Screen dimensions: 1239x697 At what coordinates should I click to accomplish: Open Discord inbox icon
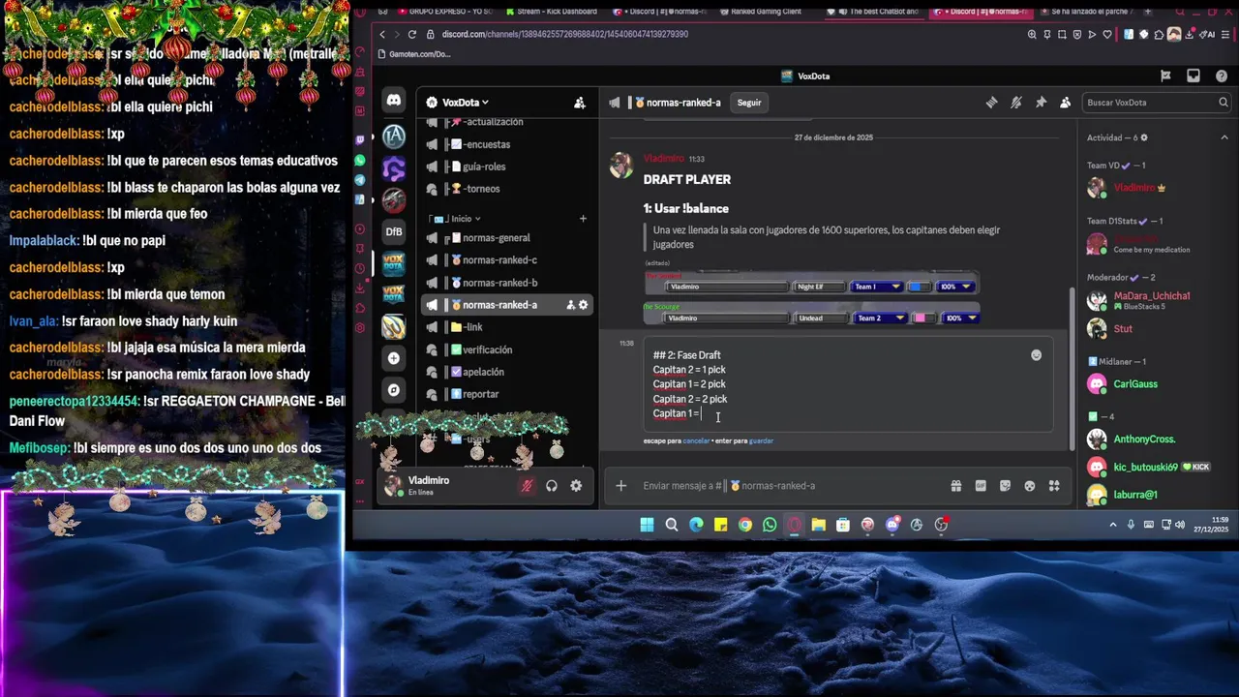tap(1194, 76)
